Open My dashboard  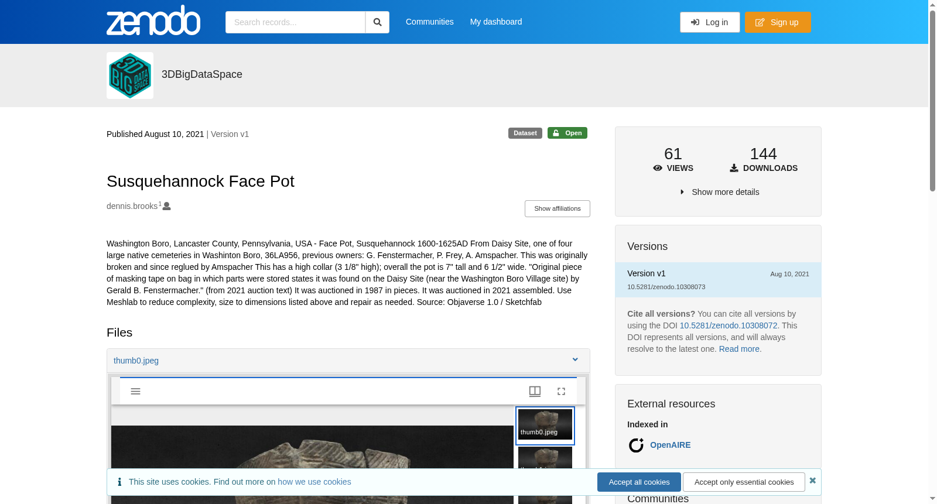point(496,22)
